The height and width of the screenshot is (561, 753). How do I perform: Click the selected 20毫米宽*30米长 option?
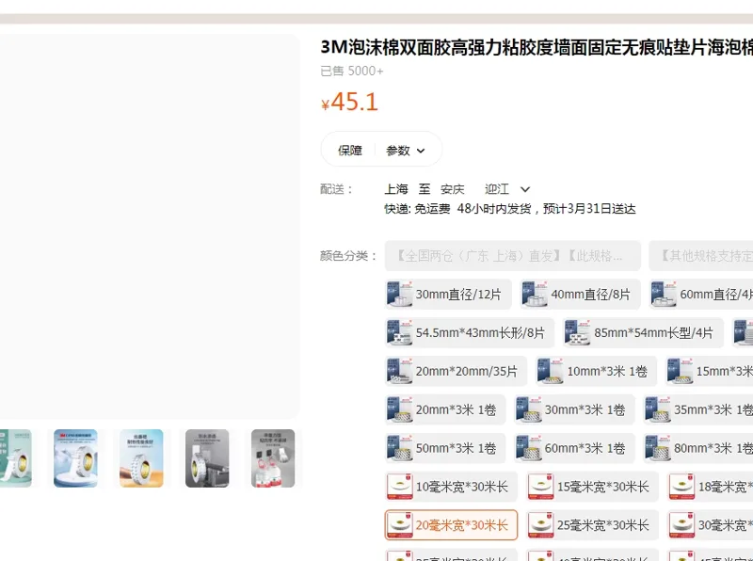pyautogui.click(x=451, y=525)
